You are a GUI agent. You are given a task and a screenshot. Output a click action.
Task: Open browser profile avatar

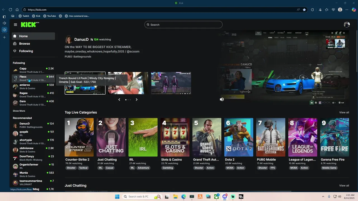click(340, 9)
